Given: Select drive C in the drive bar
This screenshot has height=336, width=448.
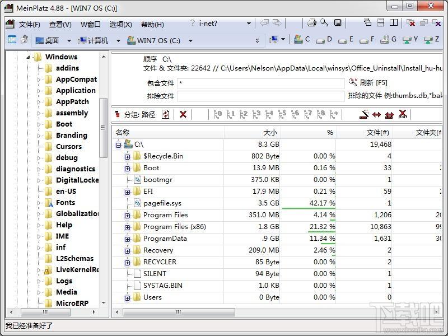Looking at the screenshot, I should click(x=302, y=39).
